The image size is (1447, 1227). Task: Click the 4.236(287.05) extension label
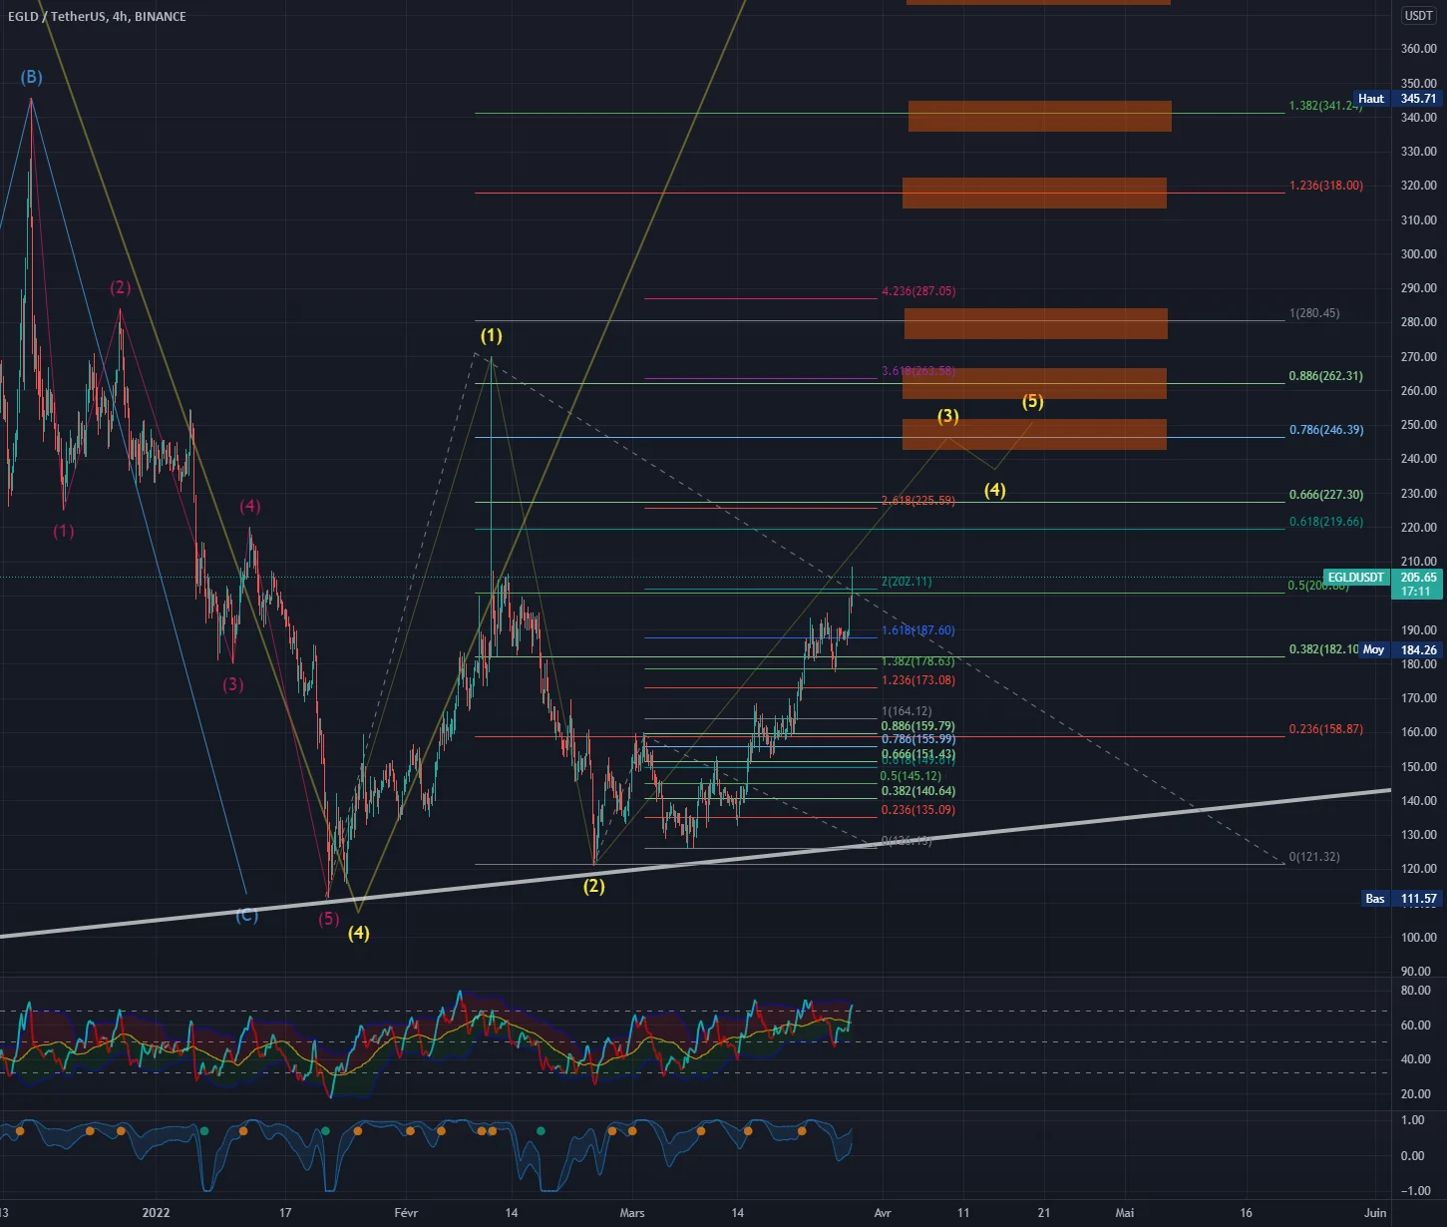[x=918, y=291]
